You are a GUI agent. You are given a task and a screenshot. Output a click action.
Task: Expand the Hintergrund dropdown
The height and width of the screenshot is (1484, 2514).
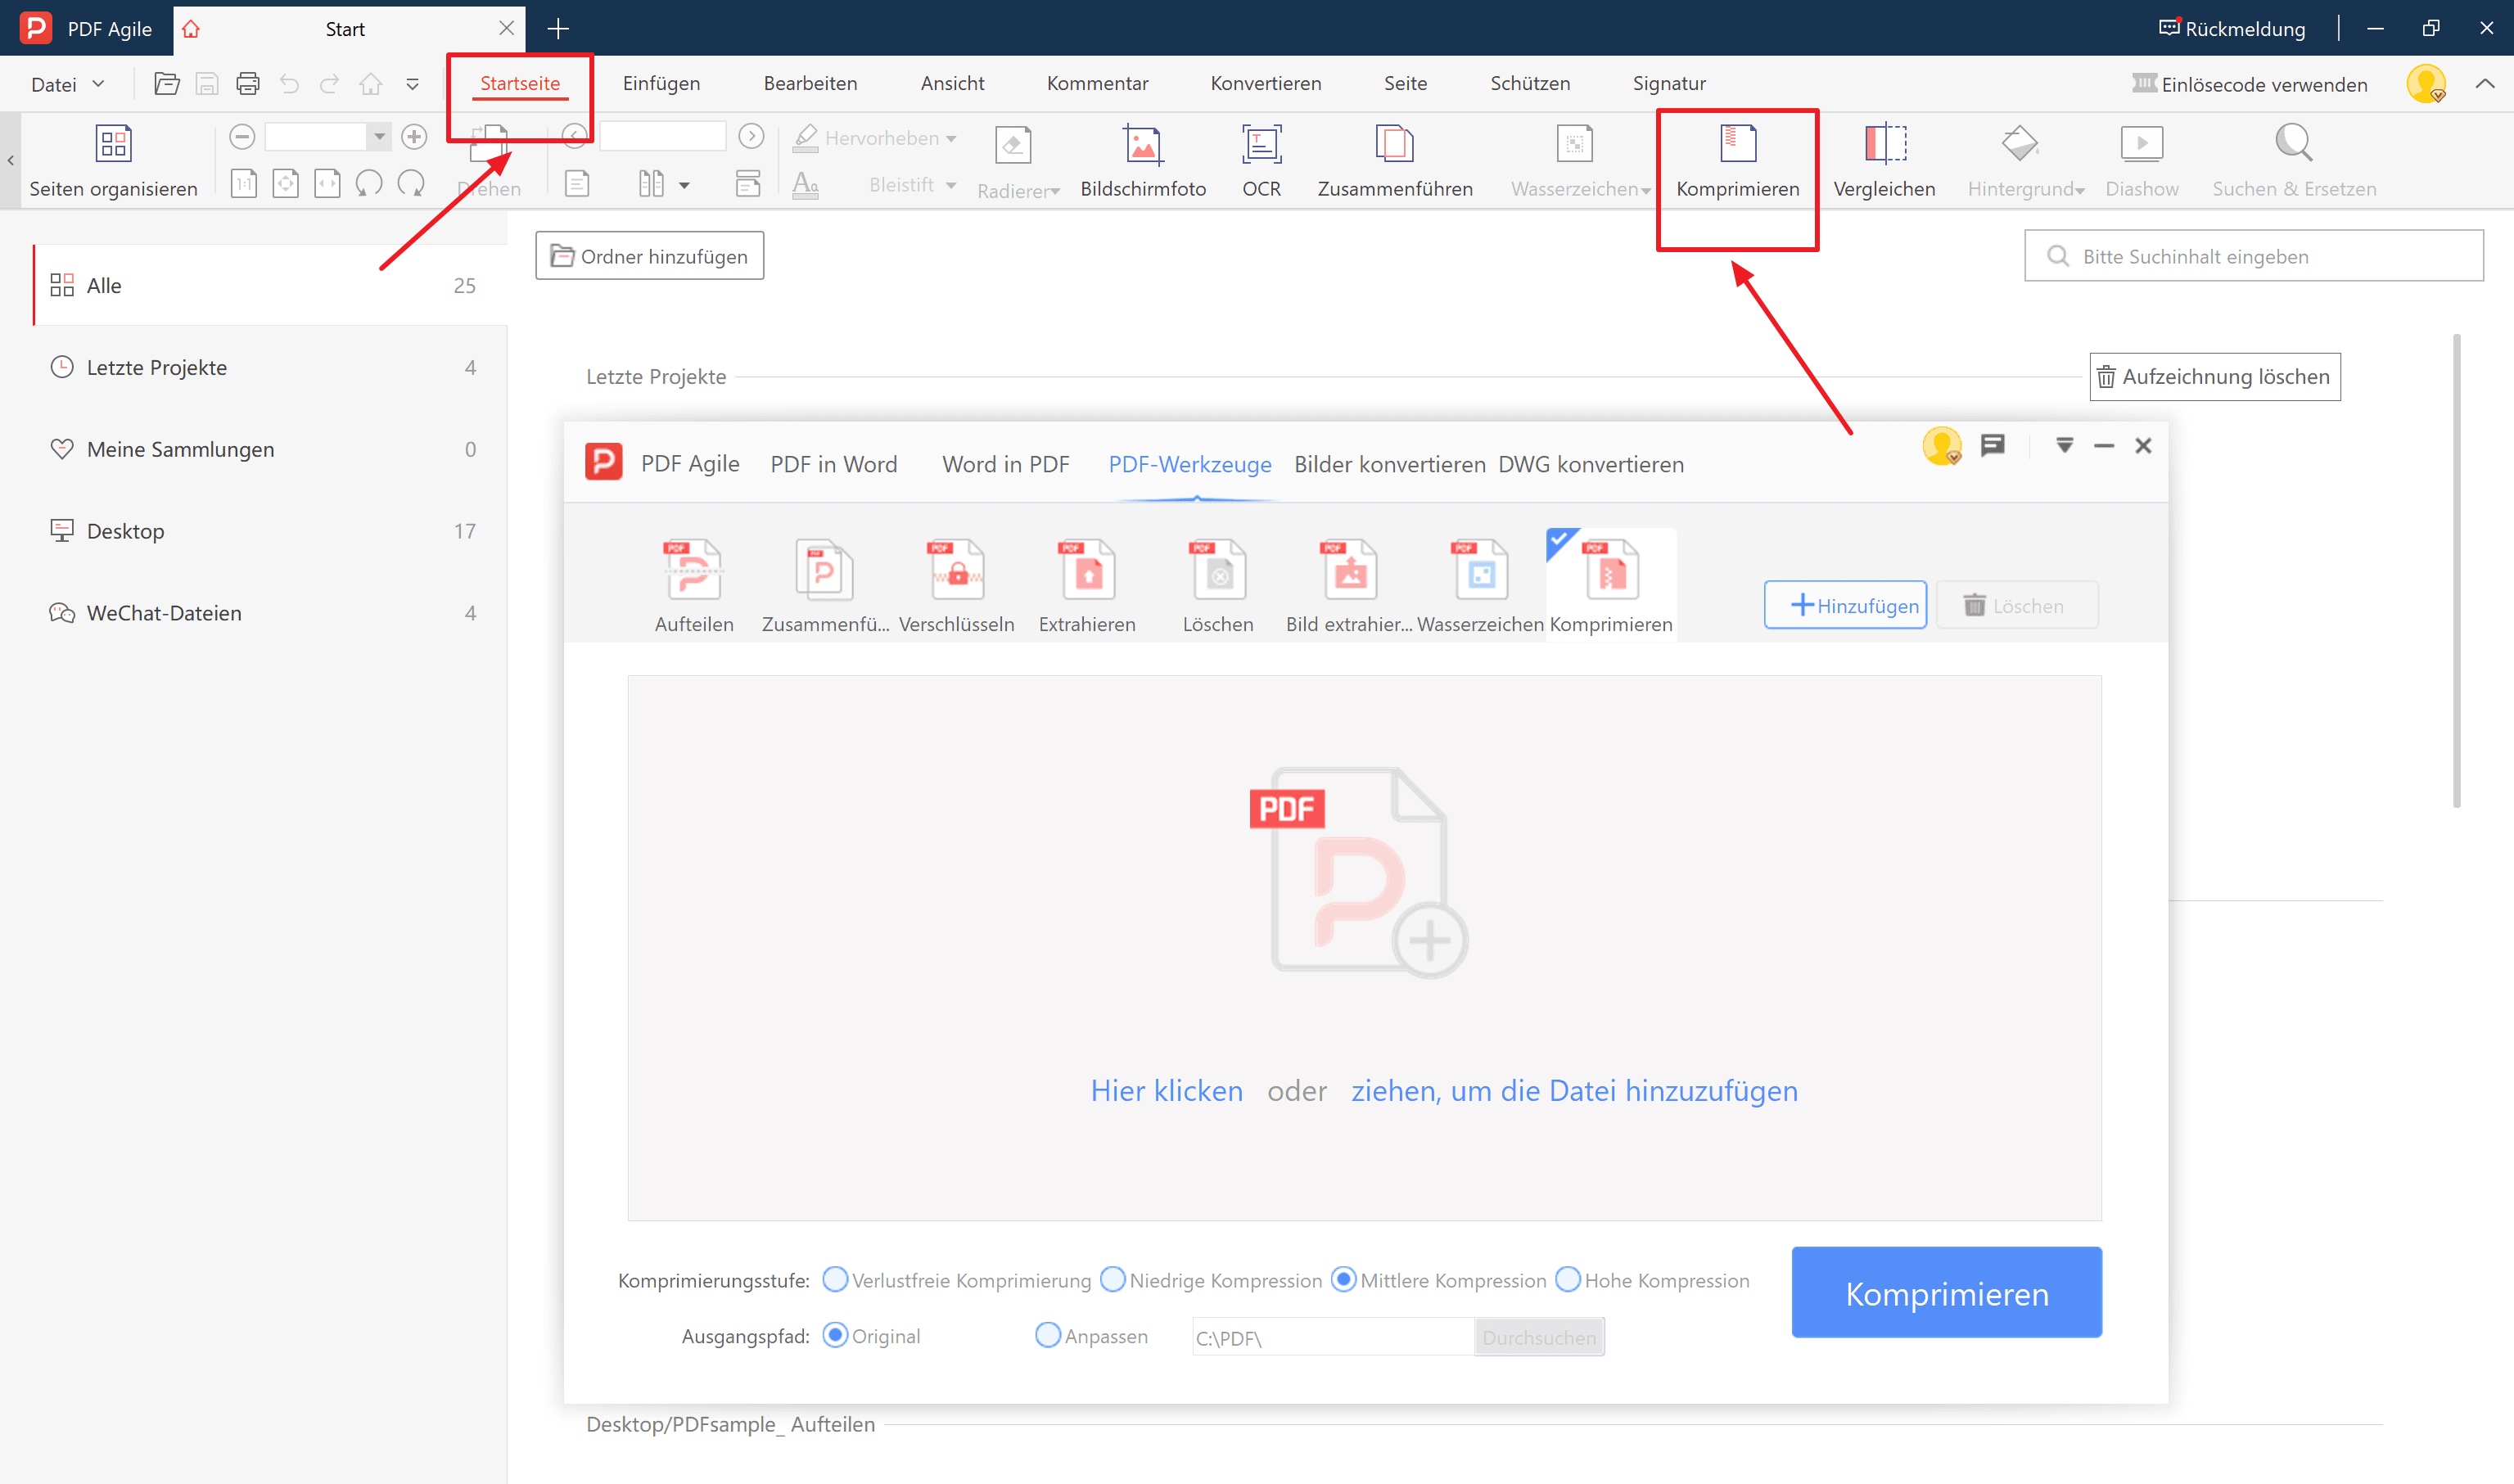[2080, 191]
